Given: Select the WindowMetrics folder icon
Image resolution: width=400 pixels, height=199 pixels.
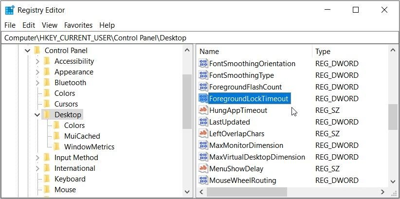Looking at the screenshot, I should (x=56, y=147).
